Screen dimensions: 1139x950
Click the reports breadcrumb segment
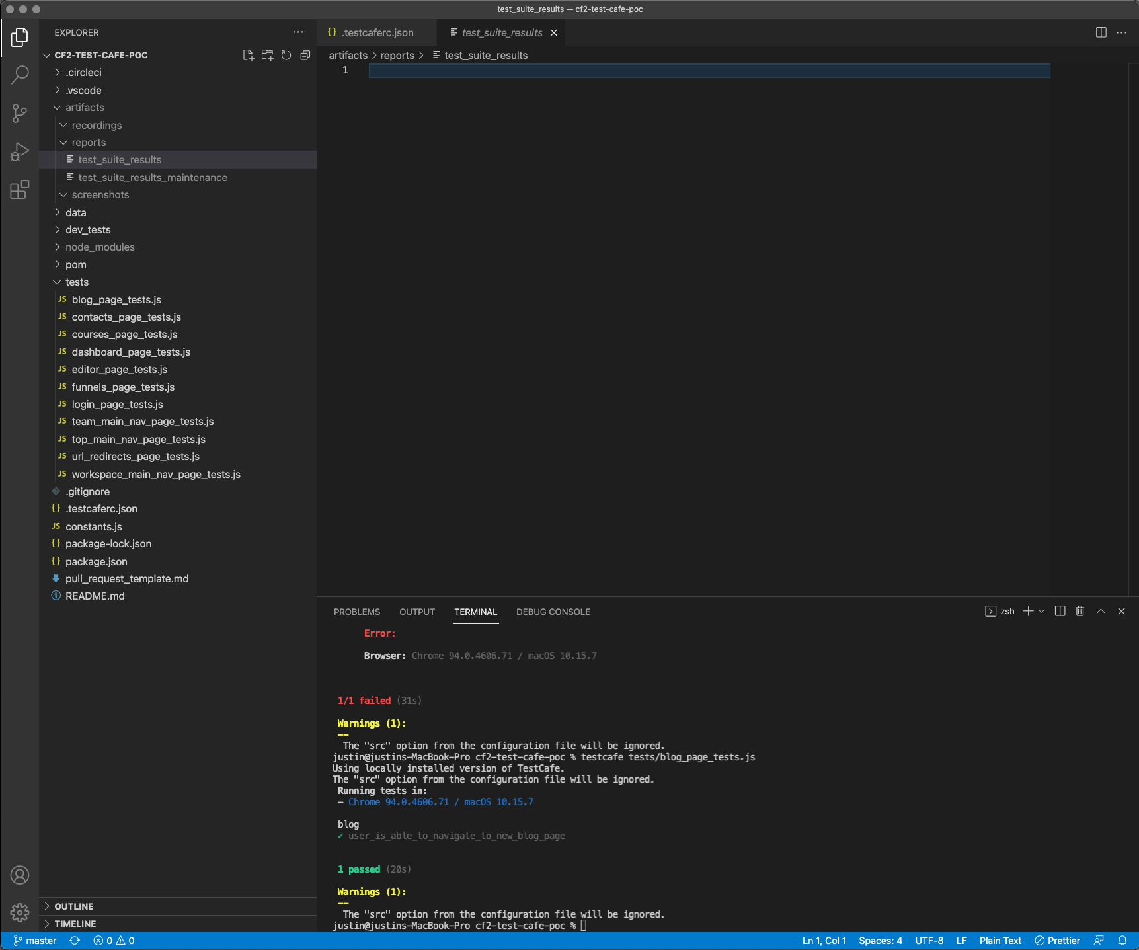coord(397,56)
